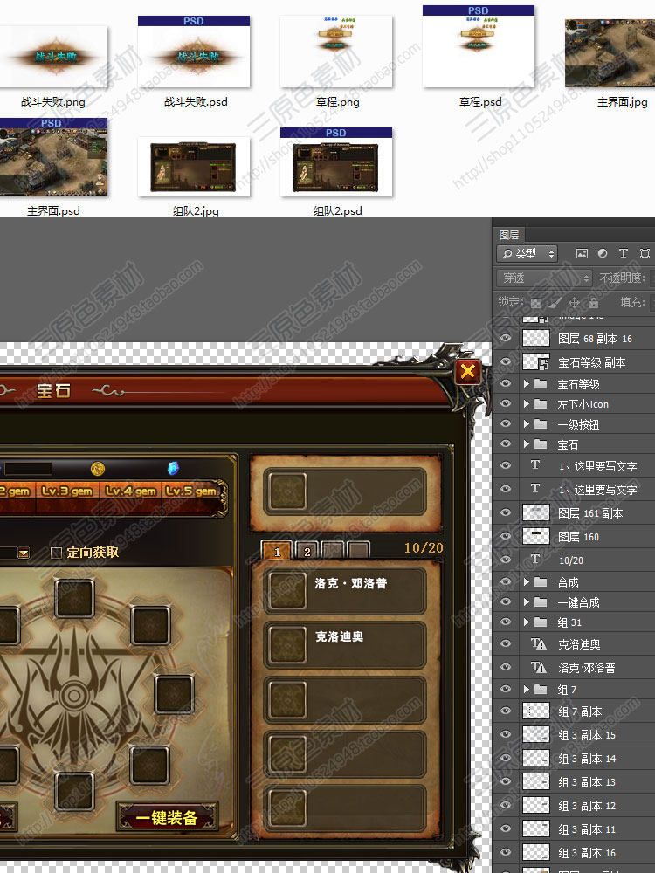
Task: Expand the 一级按钮 group
Action: coord(527,423)
